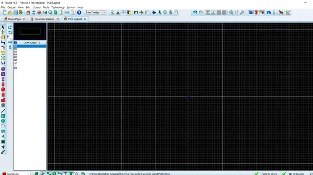The image size is (313, 175).
Task: Select the green ratsnest mode tool
Action: (3, 58)
